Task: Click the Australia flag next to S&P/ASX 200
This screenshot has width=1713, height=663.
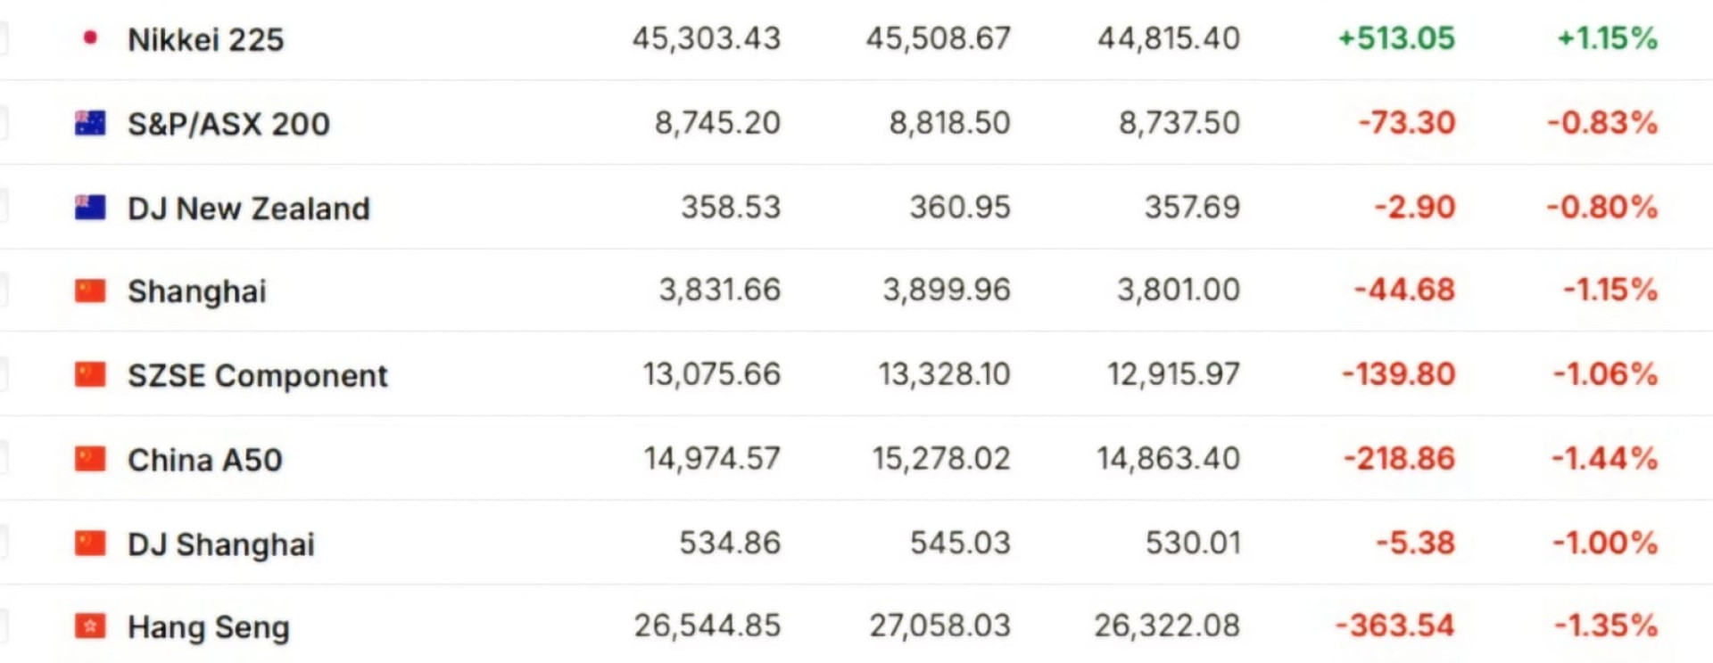Action: (90, 123)
